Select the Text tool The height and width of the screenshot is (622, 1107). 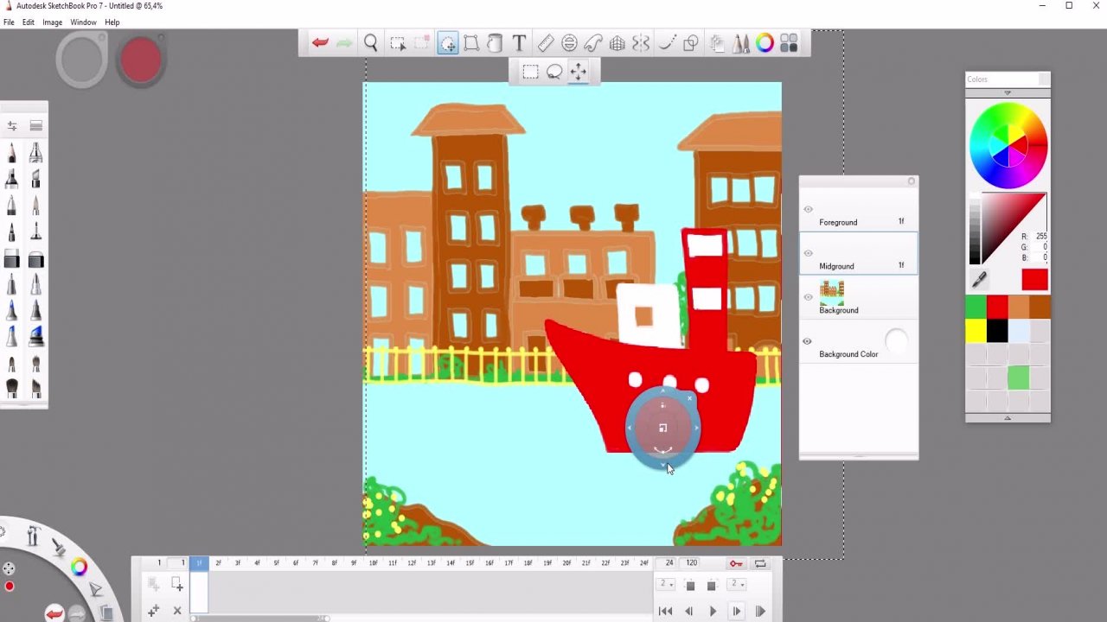click(519, 43)
